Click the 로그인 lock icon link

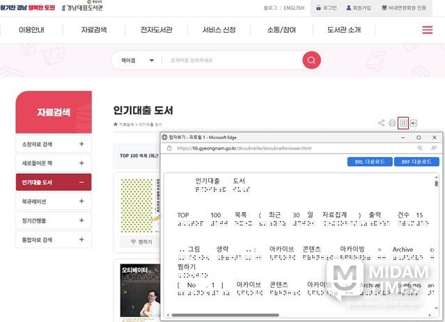click(327, 8)
